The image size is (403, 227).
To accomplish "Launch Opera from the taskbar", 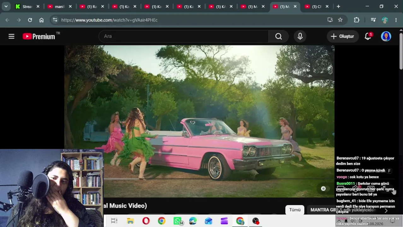I will point(146,221).
